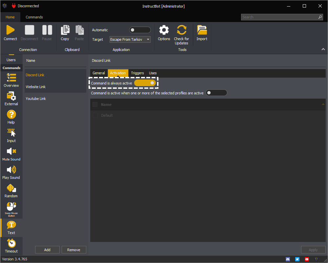This screenshot has height=263, width=328.
Task: Select the Youtube Link command
Action: (55, 99)
